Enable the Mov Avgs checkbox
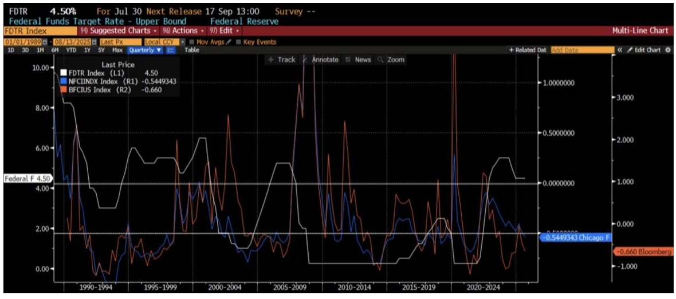Viewport: 676px width, 299px height. (x=192, y=42)
